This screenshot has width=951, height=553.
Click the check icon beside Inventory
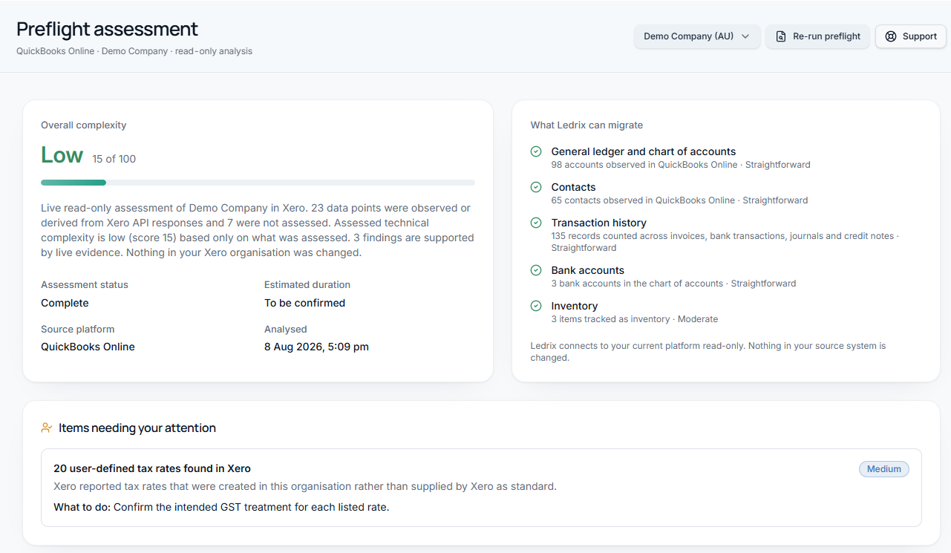pyautogui.click(x=536, y=306)
